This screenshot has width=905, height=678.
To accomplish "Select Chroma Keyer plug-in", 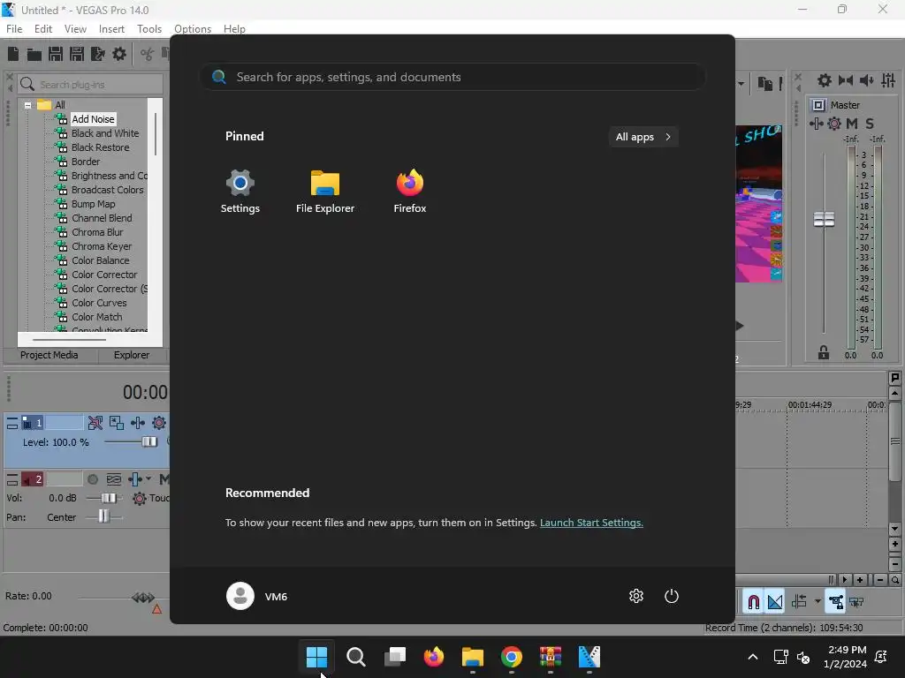I will click(102, 246).
